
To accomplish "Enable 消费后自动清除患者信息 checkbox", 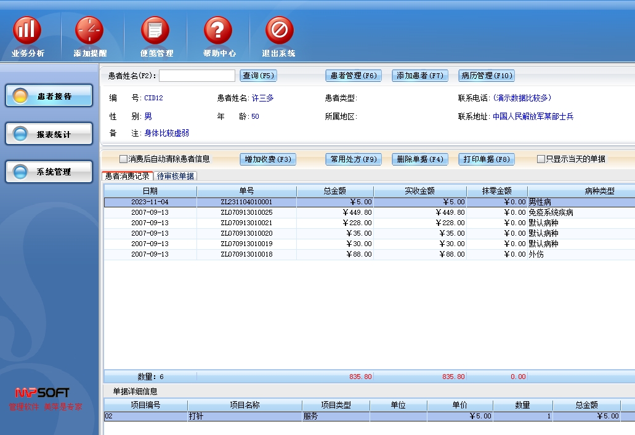I will [x=123, y=159].
